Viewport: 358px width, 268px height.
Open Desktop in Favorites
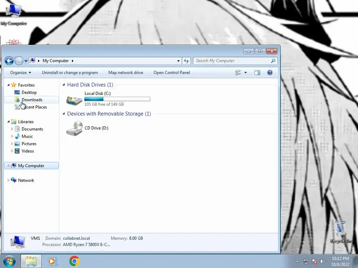pos(29,92)
